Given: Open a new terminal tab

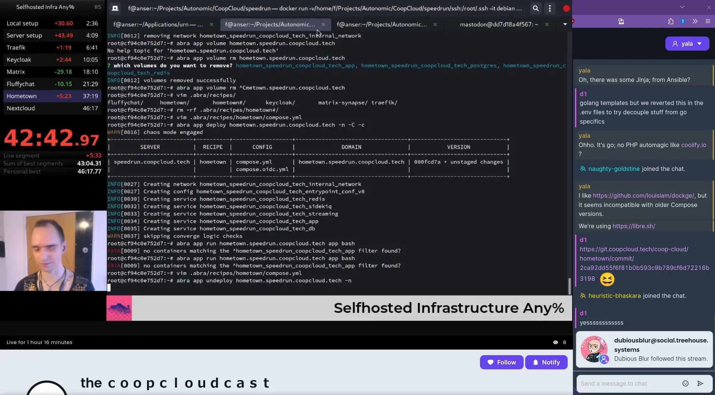Looking at the screenshot, I should (115, 8).
